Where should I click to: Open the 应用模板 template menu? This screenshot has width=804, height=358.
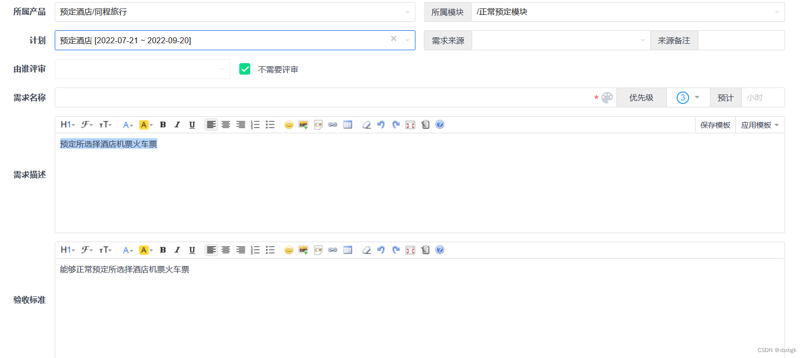coord(760,125)
